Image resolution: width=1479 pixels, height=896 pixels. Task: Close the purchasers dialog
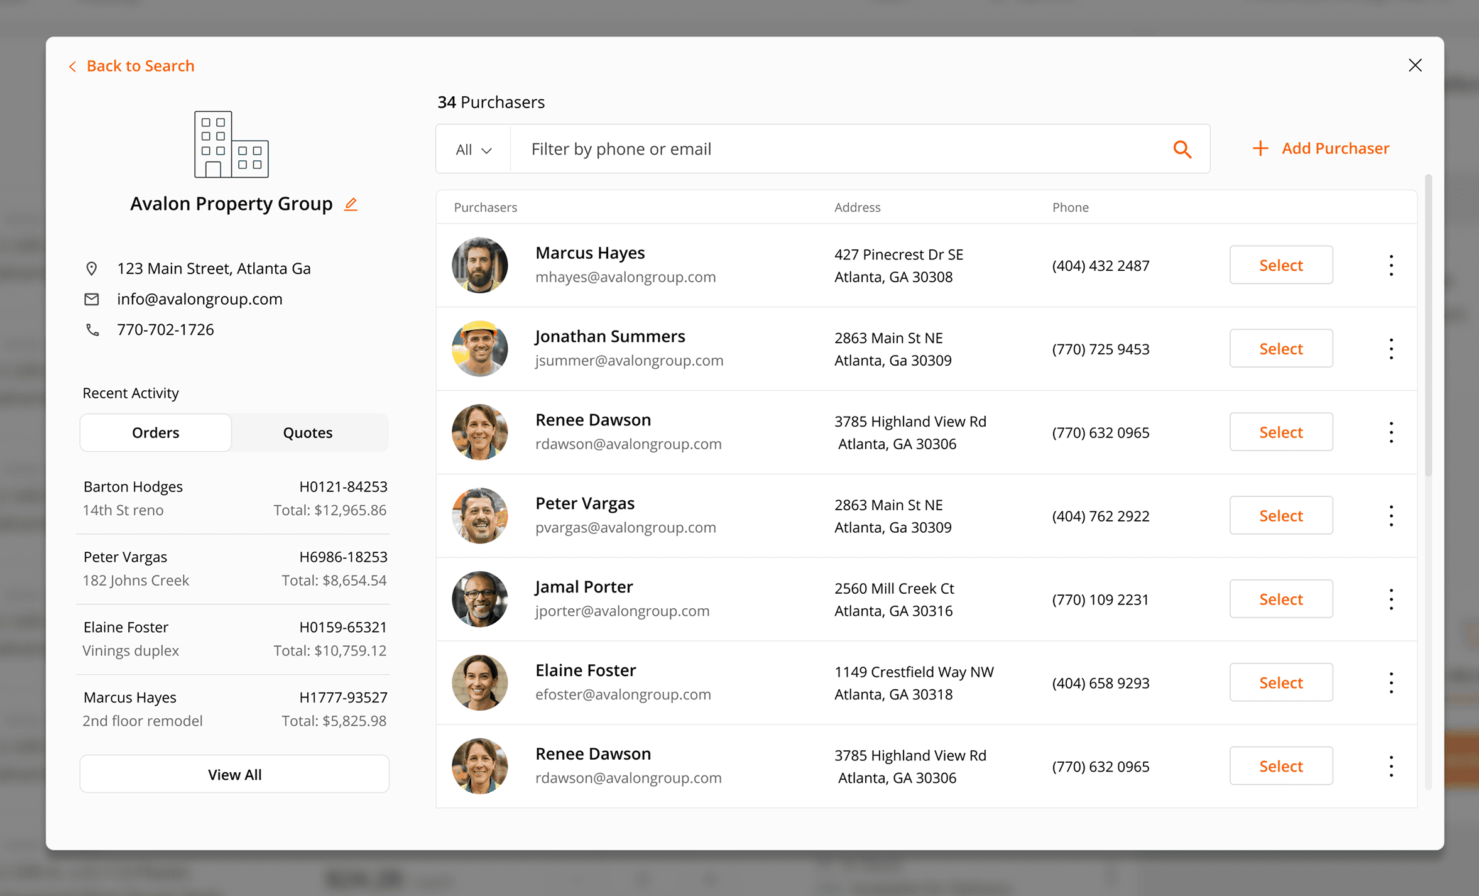(x=1415, y=65)
